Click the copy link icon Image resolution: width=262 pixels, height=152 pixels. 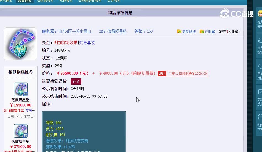click(x=179, y=31)
